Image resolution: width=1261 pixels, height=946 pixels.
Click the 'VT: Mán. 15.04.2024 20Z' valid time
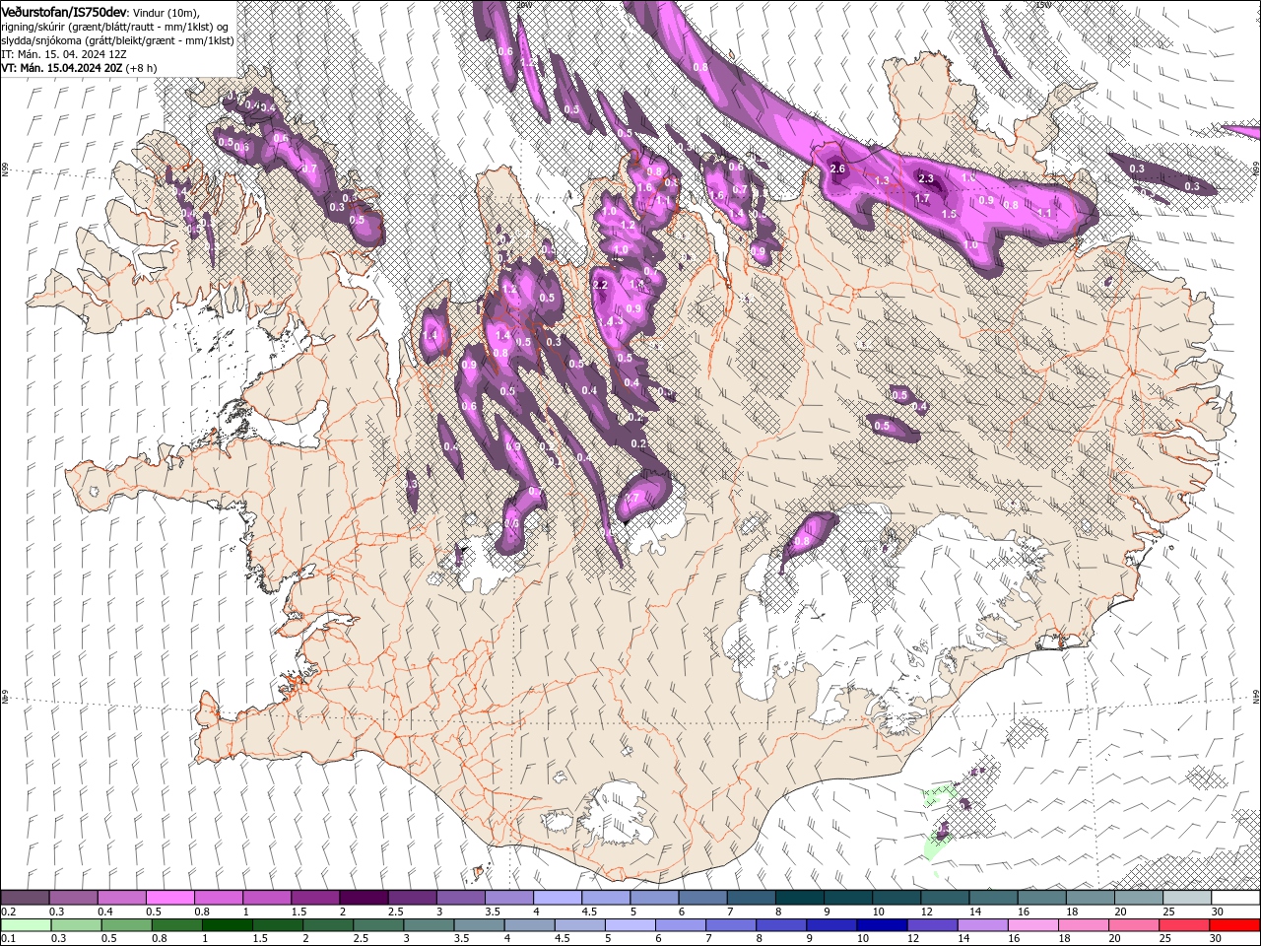(61, 68)
